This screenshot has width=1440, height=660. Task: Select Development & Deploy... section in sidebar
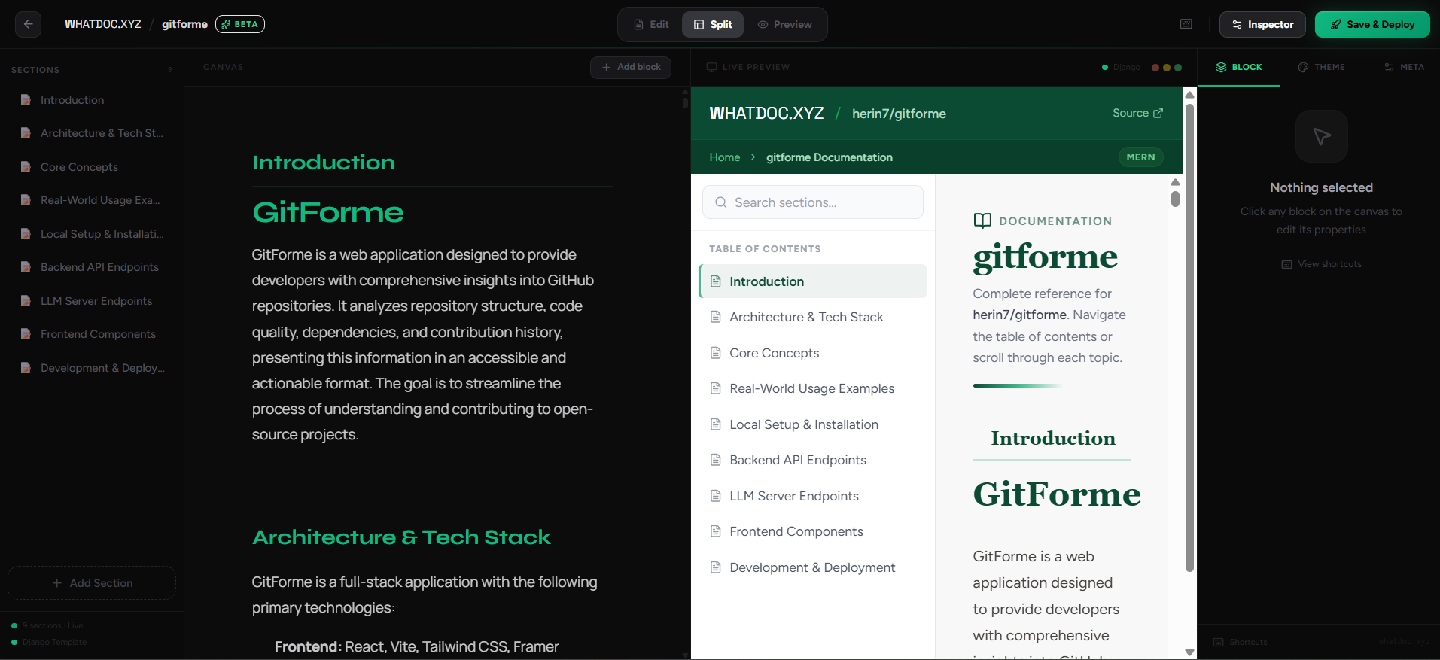92,368
